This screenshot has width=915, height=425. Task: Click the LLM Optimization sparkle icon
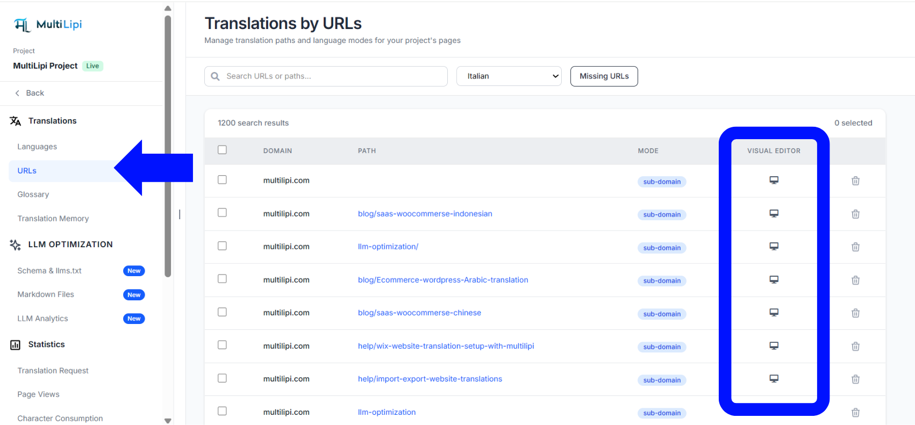coord(16,245)
